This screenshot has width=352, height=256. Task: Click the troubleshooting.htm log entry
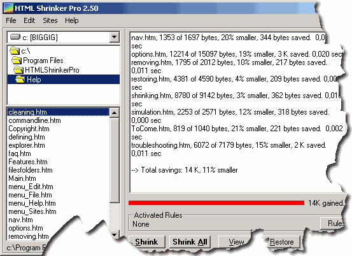click(x=229, y=149)
